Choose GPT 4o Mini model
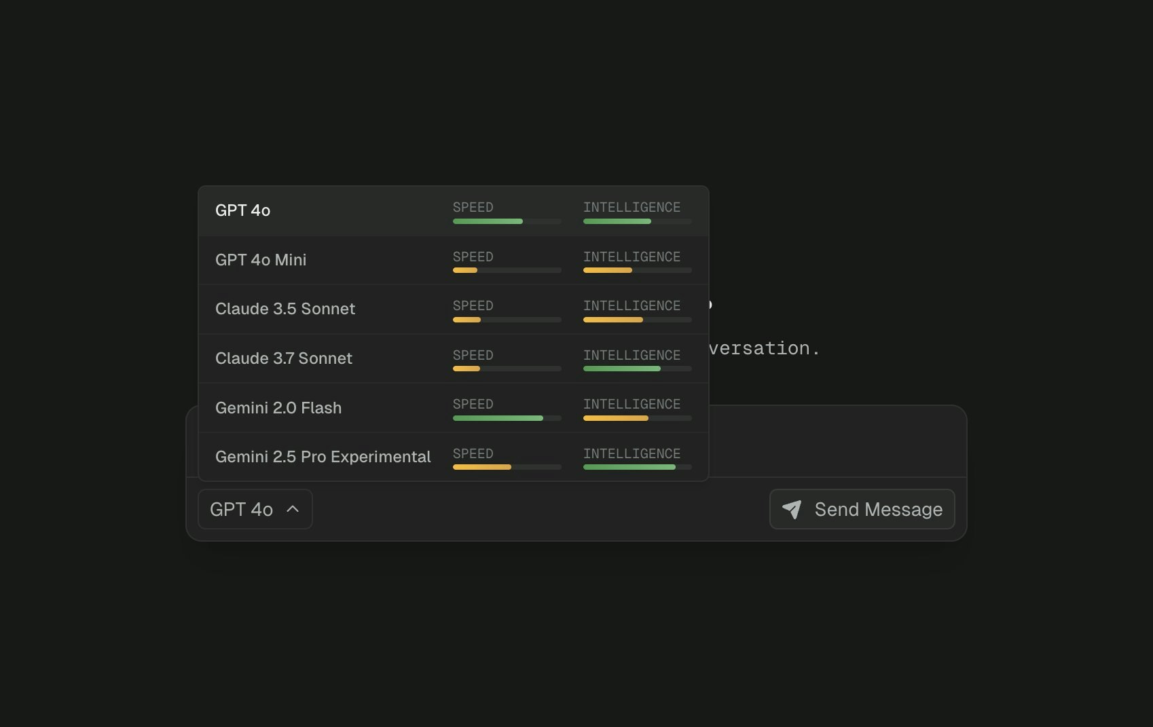1153x727 pixels. 454,260
